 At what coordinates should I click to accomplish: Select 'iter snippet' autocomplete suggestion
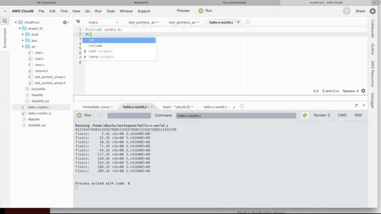point(119,51)
